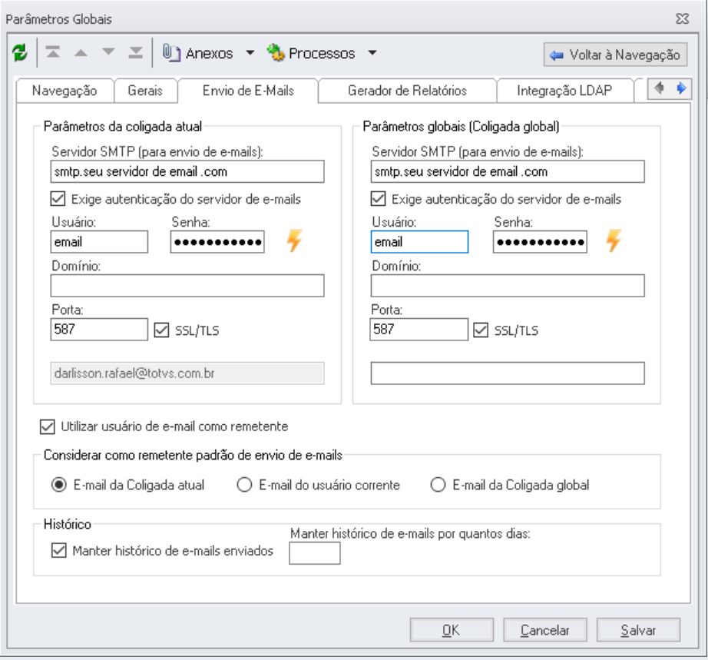708x660 pixels.
Task: Click the darlisson.rafael@totvs.com.br field
Action: coord(187,373)
